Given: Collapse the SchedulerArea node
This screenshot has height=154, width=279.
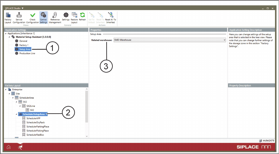Looking at the screenshot, I should click(x=13, y=98).
